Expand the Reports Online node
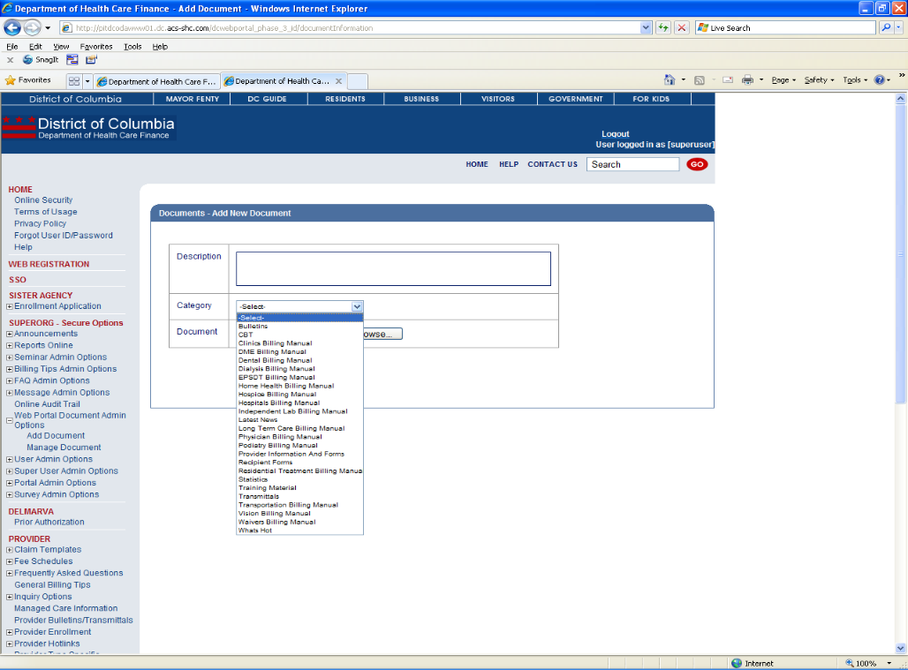The image size is (908, 670). [9, 345]
